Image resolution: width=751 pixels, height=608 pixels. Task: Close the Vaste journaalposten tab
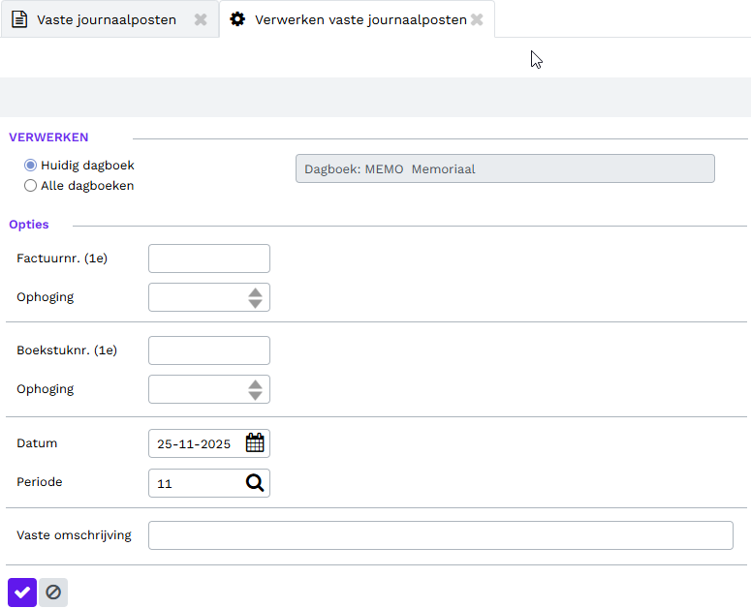pyautogui.click(x=201, y=19)
